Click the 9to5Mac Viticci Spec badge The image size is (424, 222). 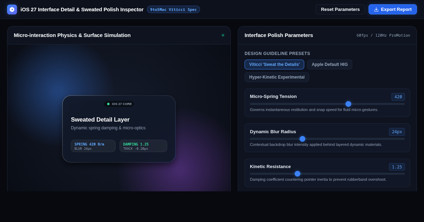coord(173,10)
